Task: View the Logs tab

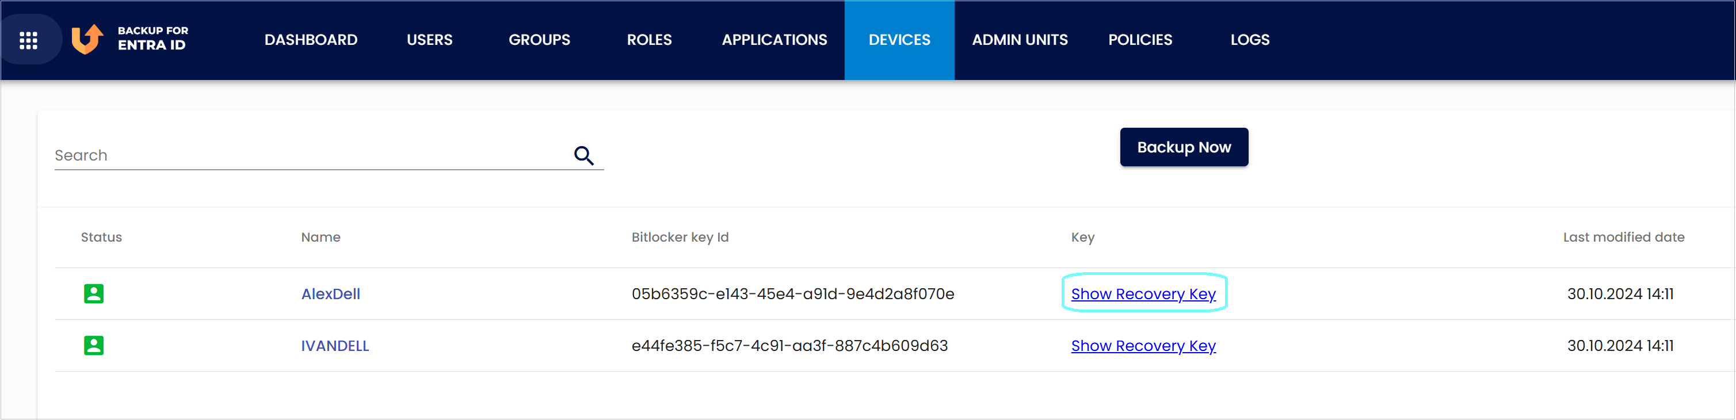Action: (x=1249, y=40)
